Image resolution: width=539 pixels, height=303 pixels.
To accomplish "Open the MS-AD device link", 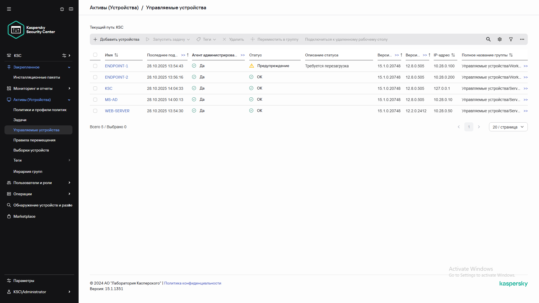I will [111, 100].
